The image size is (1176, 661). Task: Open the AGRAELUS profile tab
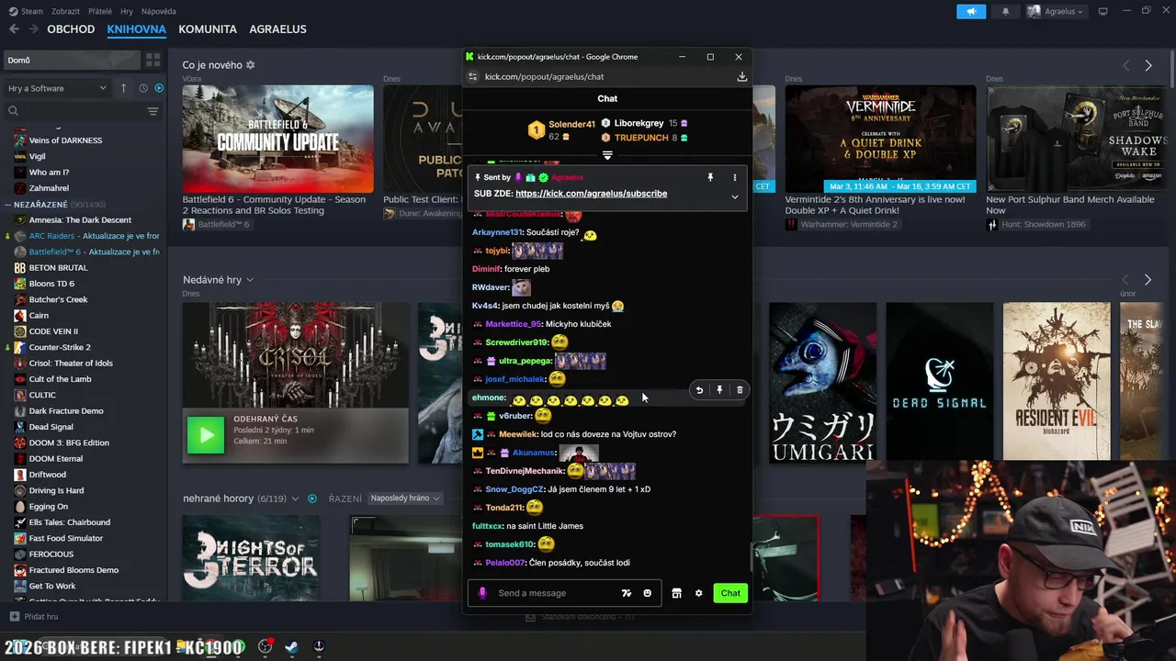pos(277,29)
